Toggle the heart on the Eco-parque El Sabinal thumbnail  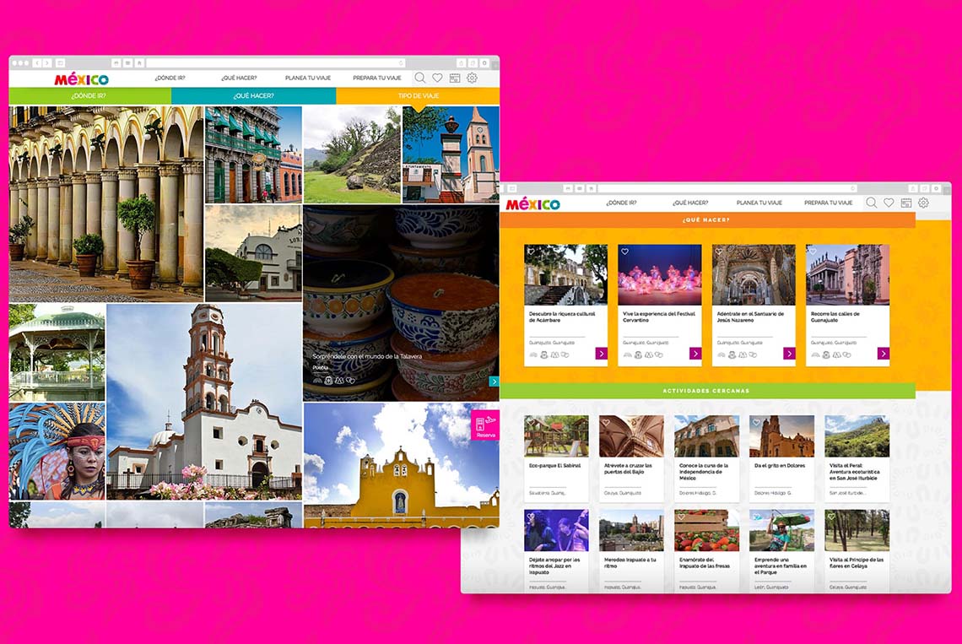(531, 421)
